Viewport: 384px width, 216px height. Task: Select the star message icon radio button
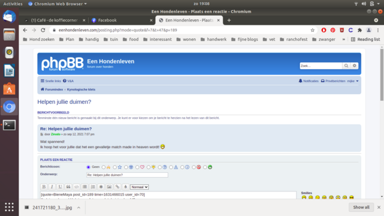(115, 167)
